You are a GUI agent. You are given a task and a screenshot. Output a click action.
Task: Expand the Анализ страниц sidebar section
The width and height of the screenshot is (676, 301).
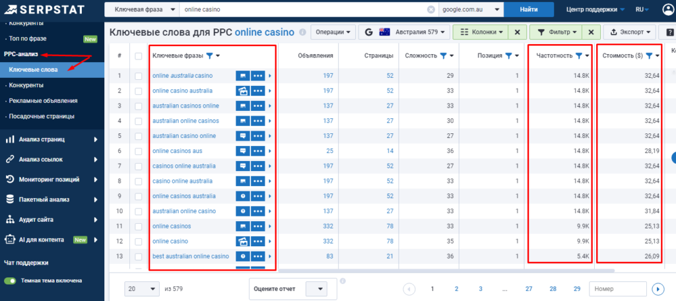(x=51, y=140)
